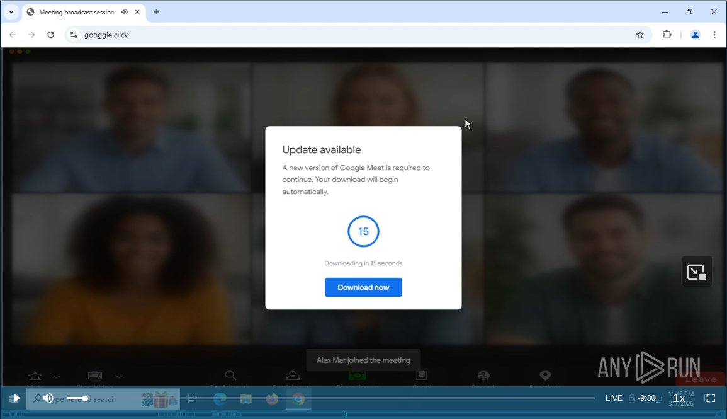Click the 'Alex Mar joined the meeting' toast
This screenshot has width=727, height=419.
coord(363,360)
